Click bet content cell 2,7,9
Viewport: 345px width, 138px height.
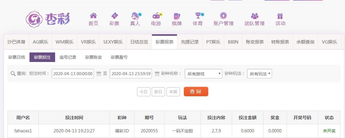pyautogui.click(x=216, y=131)
